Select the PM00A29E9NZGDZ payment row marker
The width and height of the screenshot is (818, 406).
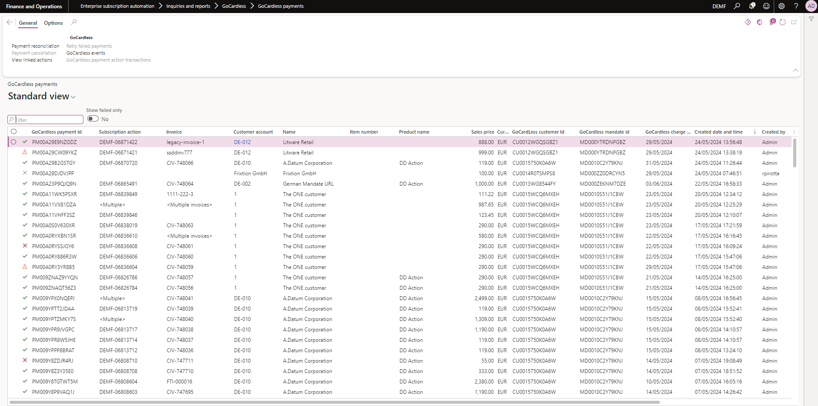pos(13,142)
